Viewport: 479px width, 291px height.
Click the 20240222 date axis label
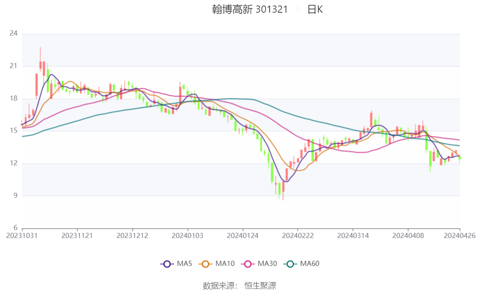click(297, 236)
